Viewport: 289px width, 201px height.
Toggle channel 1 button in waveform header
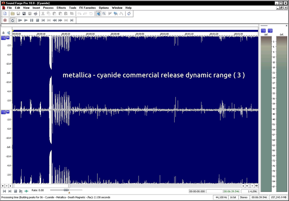[x=4, y=38]
